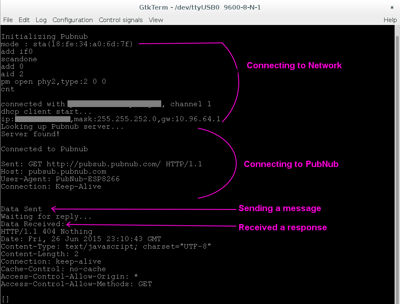The image size is (400, 304).
Task: Click the 'Data Sent' line
Action: tap(21, 209)
